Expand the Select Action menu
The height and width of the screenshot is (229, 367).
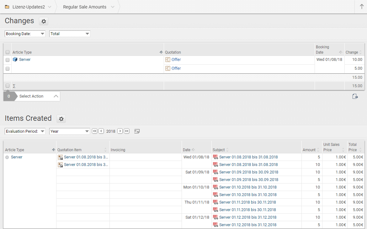[37, 96]
